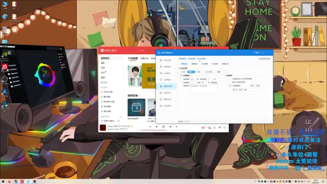The image size is (327, 184).
Task: Open the red sound effects icon before volume
Action: click(209, 128)
